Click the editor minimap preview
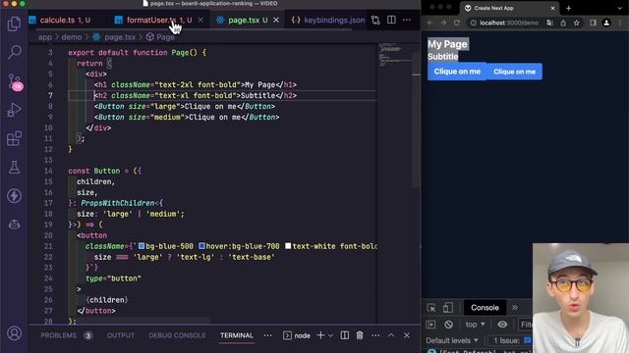Screen dimensions: 629x353 pos(394,54)
